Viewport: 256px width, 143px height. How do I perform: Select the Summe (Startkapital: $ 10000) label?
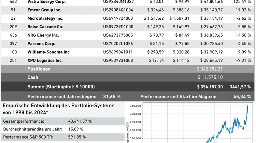tap(61, 87)
